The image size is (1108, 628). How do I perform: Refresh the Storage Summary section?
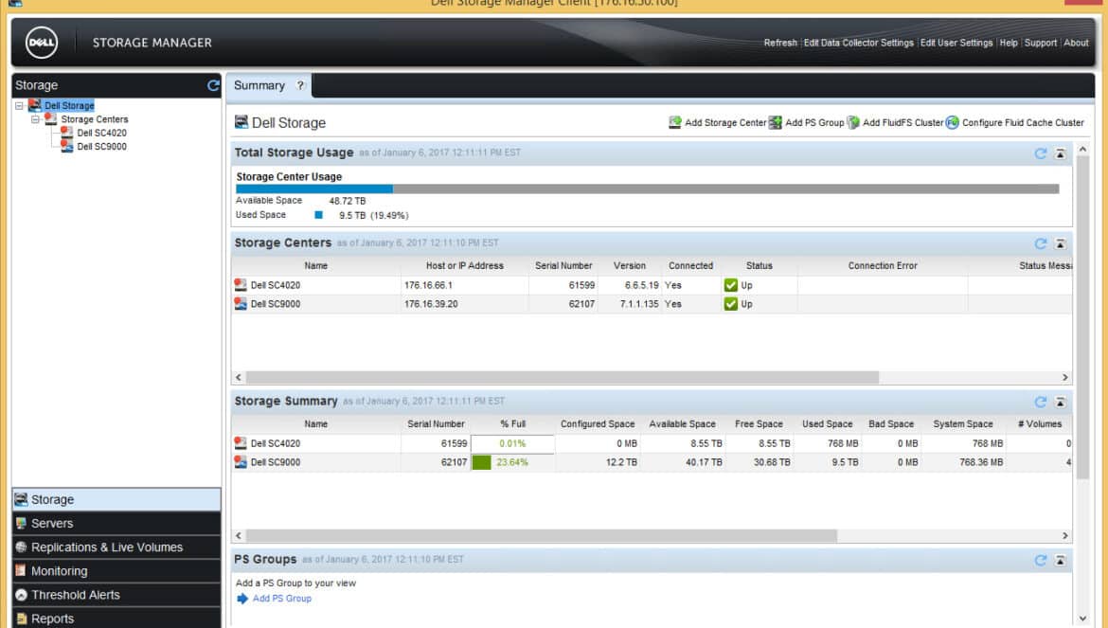(x=1040, y=402)
